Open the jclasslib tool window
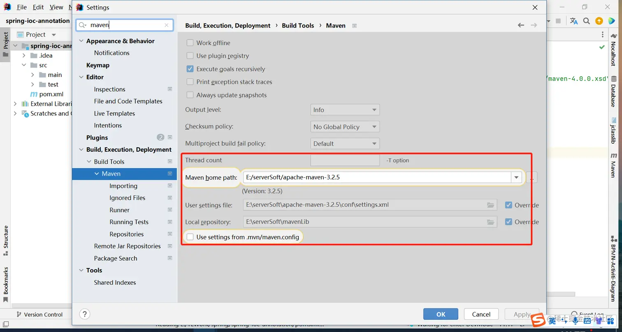Screen dimensions: 622x332 (613, 130)
